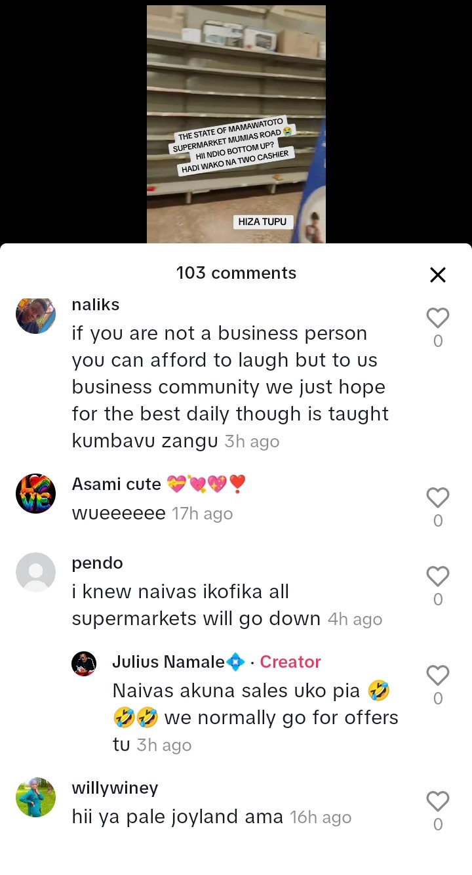Viewport: 472px width, 875px height.
Task: Open Julius Namale's creator avatar
Action: pyautogui.click(x=84, y=664)
